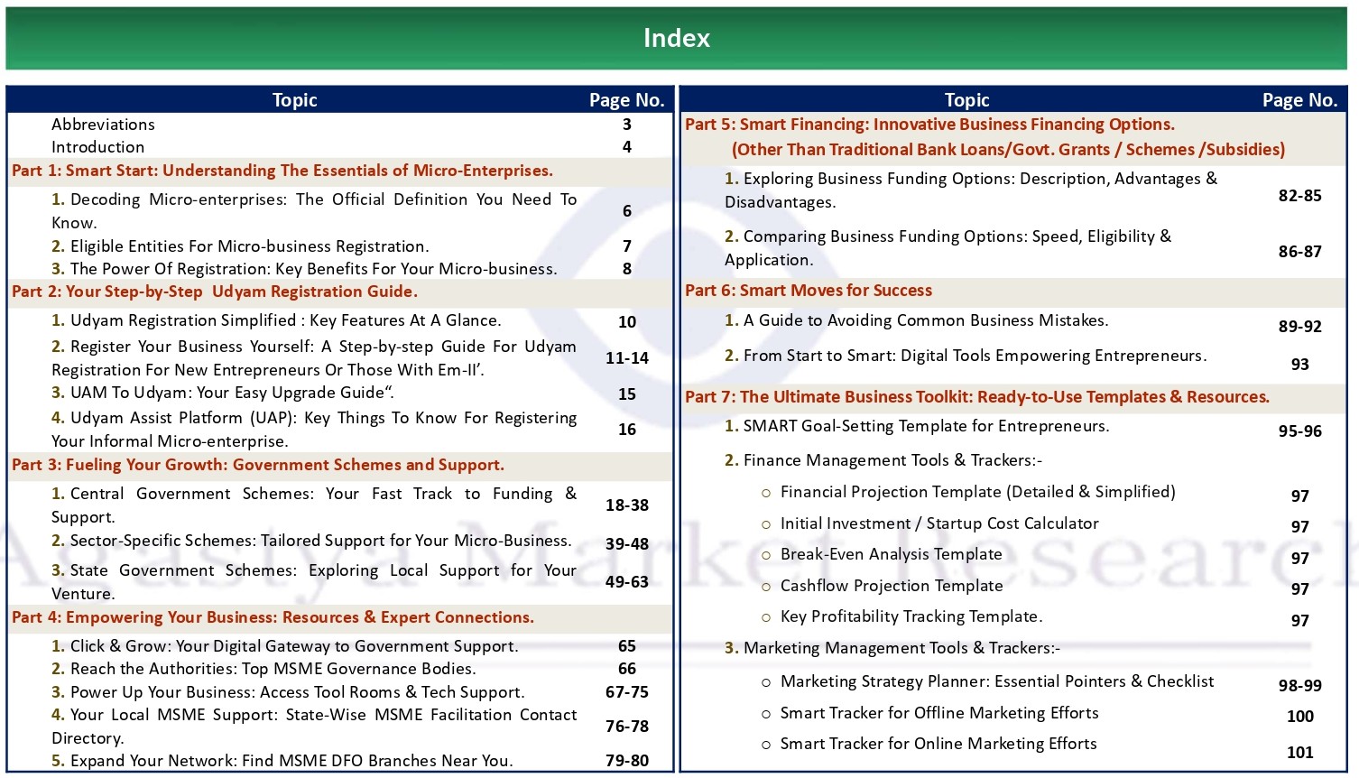Select Part 1: Smart Start heading
This screenshot has width=1359, height=778.
click(x=282, y=171)
